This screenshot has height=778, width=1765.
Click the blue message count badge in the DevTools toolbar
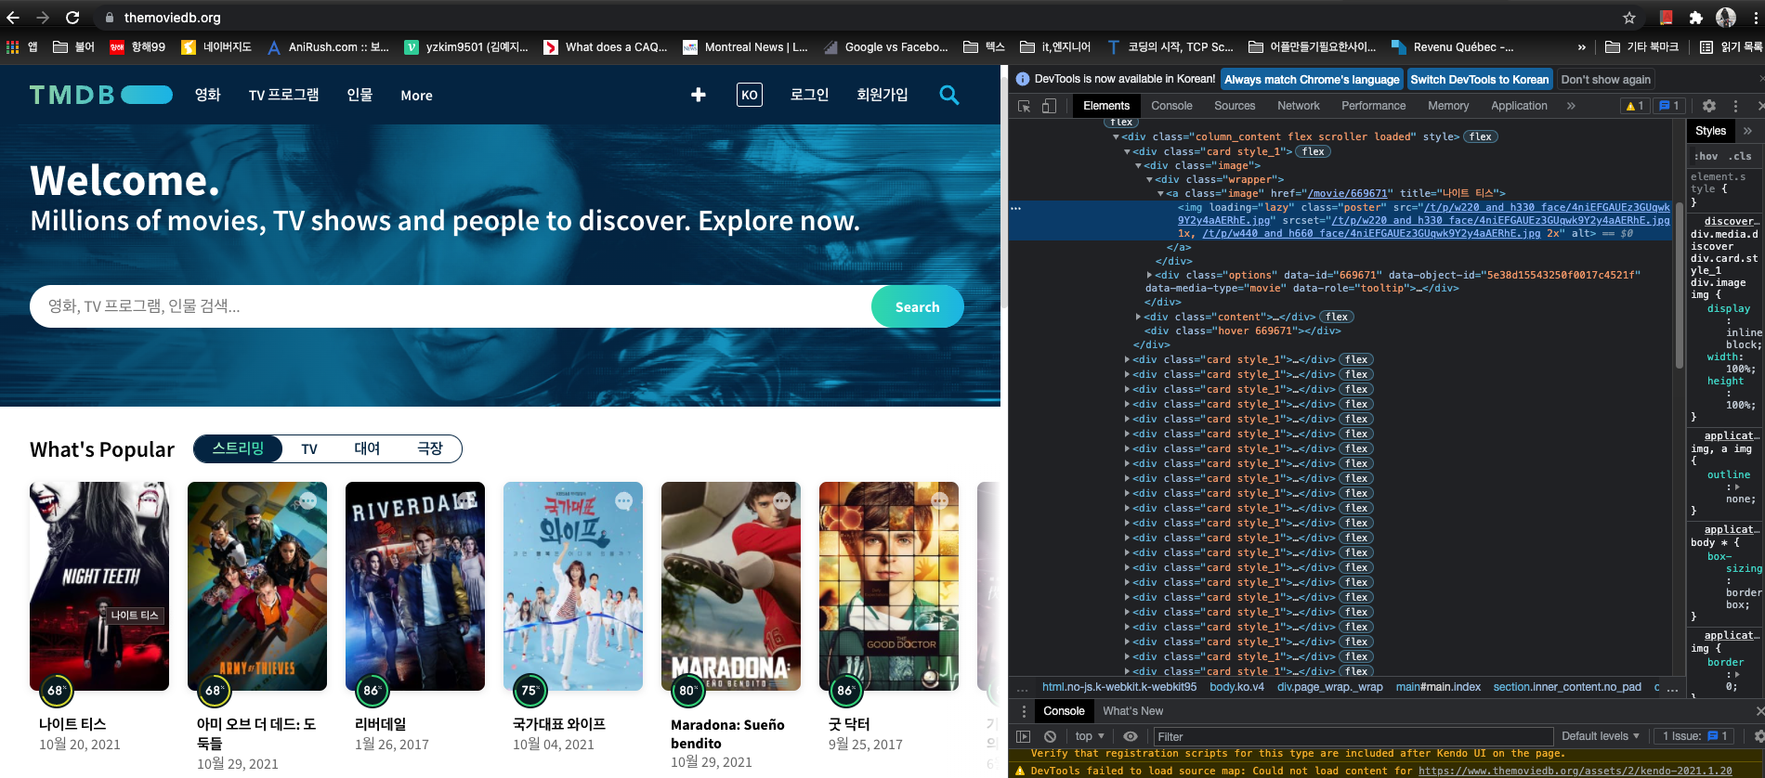click(x=1669, y=106)
